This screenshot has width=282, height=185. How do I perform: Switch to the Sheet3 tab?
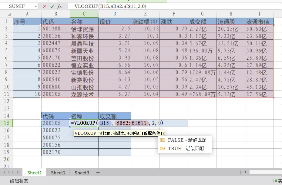pos(81,172)
